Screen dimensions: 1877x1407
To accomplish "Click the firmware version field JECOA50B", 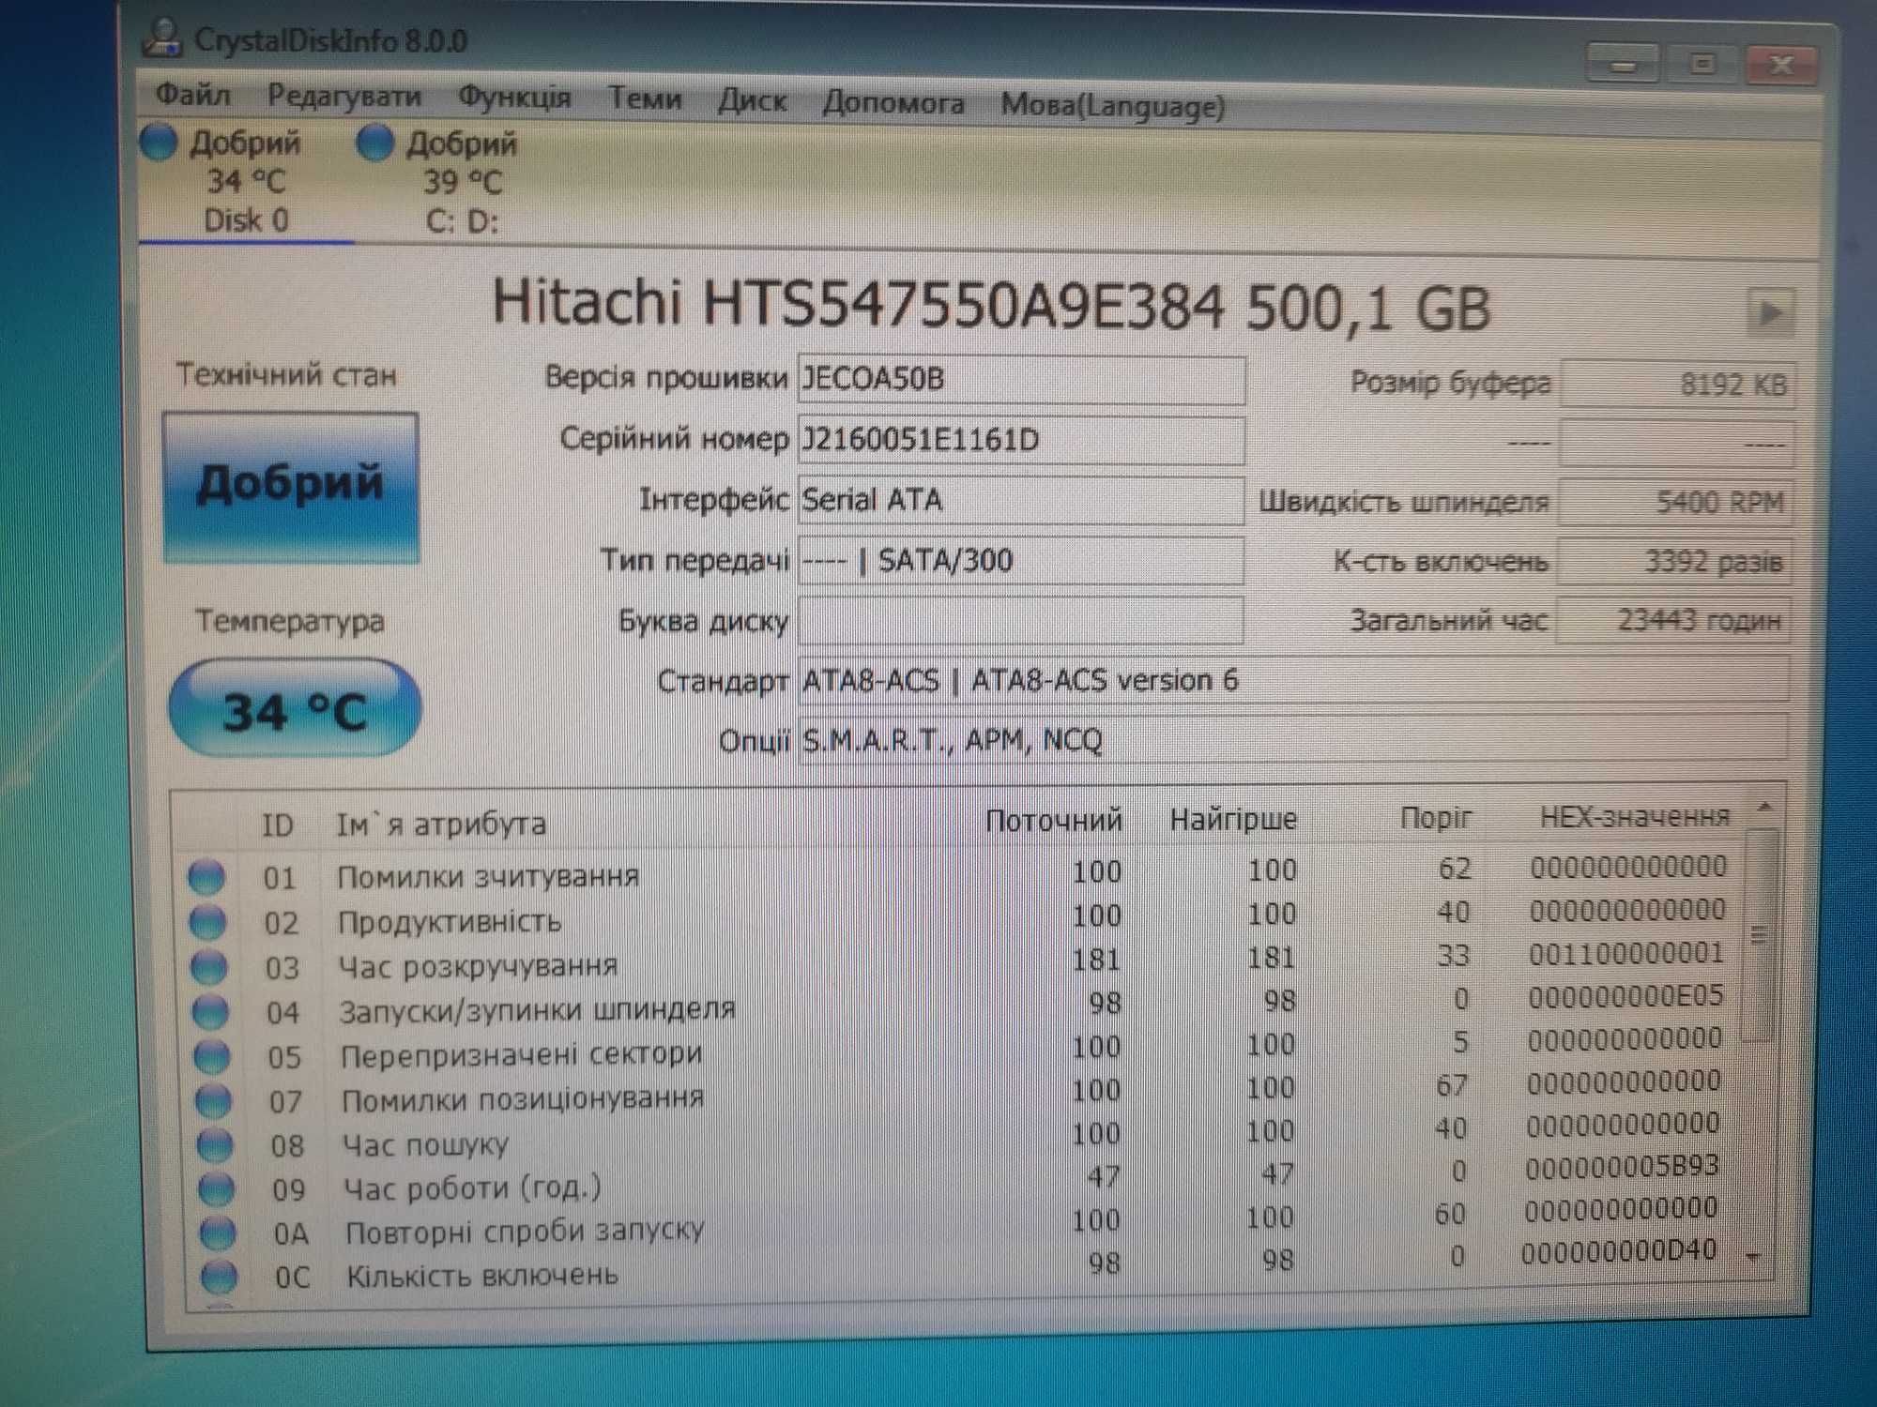I will pos(1021,379).
